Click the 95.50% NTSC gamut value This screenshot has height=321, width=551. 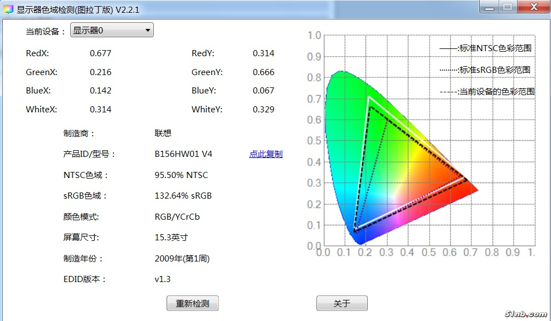(181, 175)
